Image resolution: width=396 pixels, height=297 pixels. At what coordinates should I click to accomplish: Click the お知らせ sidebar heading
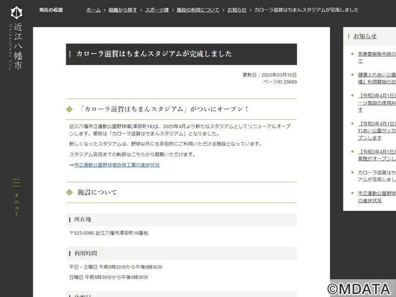pos(365,36)
